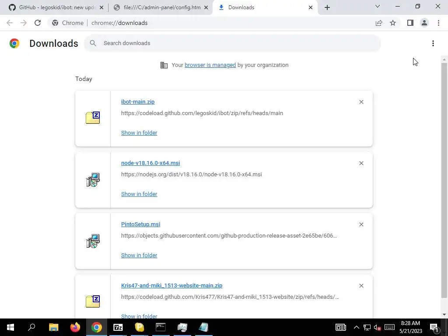The width and height of the screenshot is (448, 336).
Task: Launch Firefox from the taskbar
Action: [x=75, y=327]
